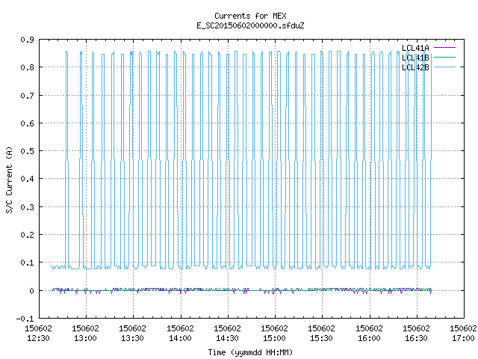Click the 16:00 x-axis time label
Image resolution: width=478 pixels, height=359 pixels.
[369, 338]
